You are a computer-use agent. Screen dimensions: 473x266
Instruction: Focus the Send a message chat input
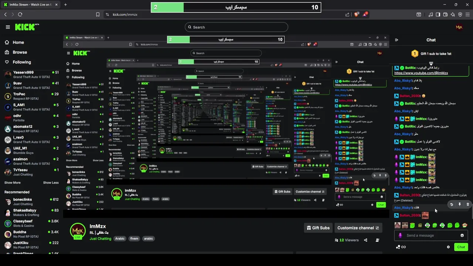(x=431, y=235)
